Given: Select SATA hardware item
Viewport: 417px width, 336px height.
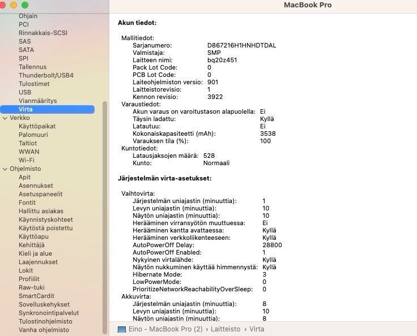Looking at the screenshot, I should [x=26, y=50].
